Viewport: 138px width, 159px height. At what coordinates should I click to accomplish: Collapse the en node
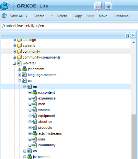[x=25, y=87]
